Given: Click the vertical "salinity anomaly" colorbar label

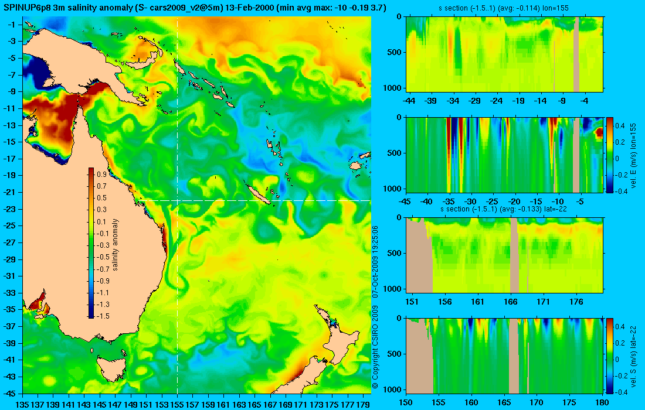Looking at the screenshot, I should tap(115, 245).
